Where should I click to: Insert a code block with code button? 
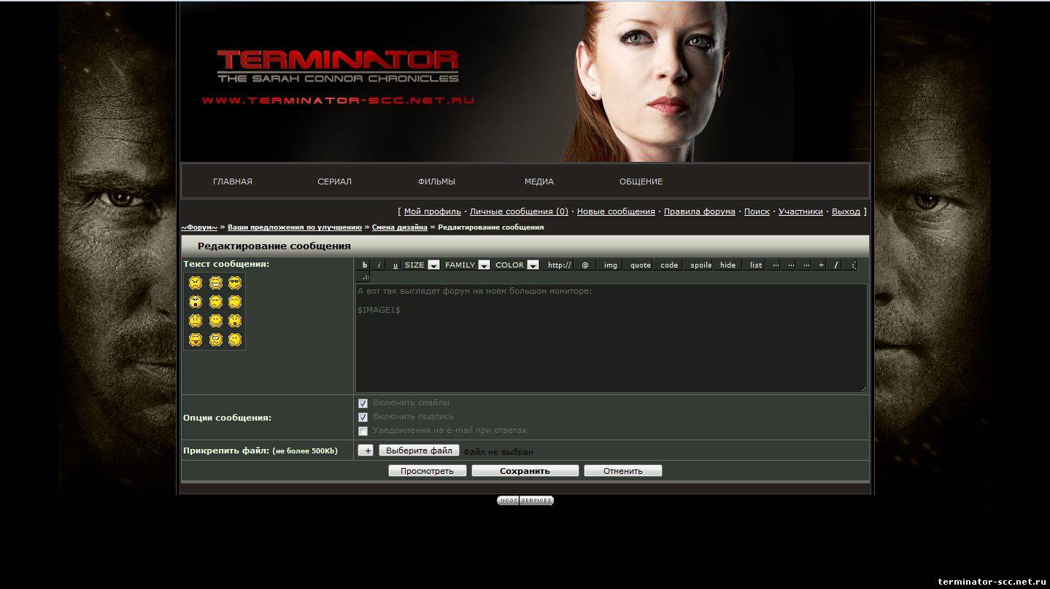click(x=669, y=265)
